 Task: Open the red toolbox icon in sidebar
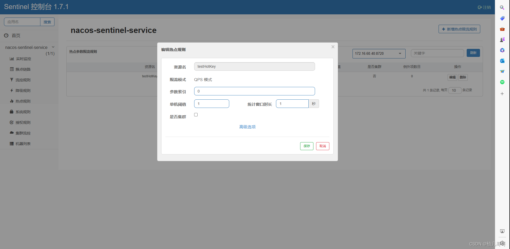502,29
